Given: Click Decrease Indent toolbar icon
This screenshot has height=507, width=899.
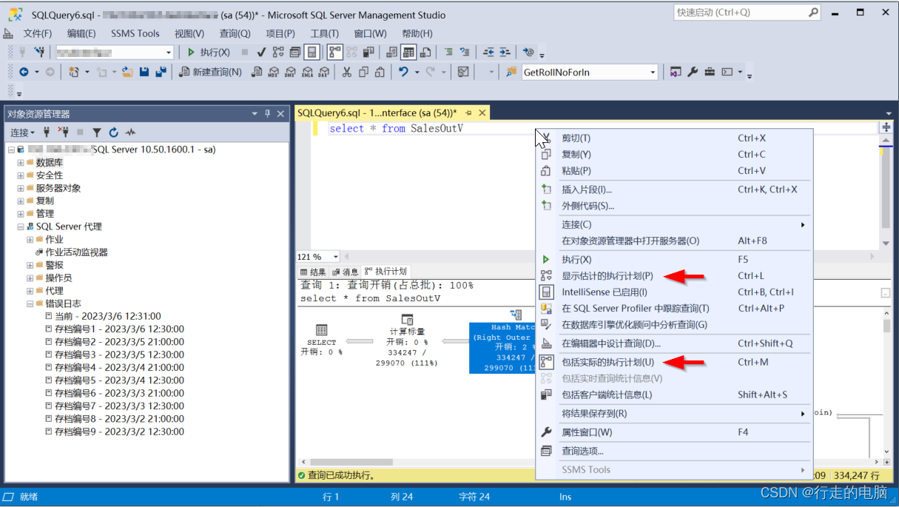Looking at the screenshot, I should pyautogui.click(x=488, y=53).
